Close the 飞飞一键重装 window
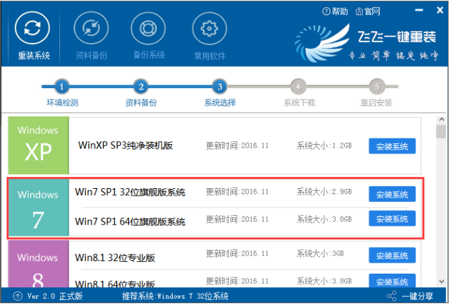The image size is (450, 306). click(x=440, y=10)
